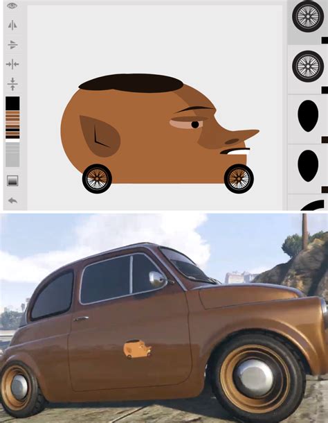The height and width of the screenshot is (423, 328).
Task: Click the center vertically align icon
Action: (x=12, y=84)
